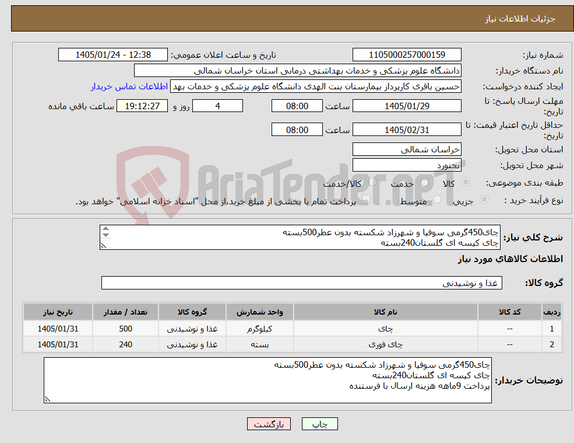The image size is (574, 443).
Task: Click the تعداد / مقدار column header
Action: [x=125, y=312]
